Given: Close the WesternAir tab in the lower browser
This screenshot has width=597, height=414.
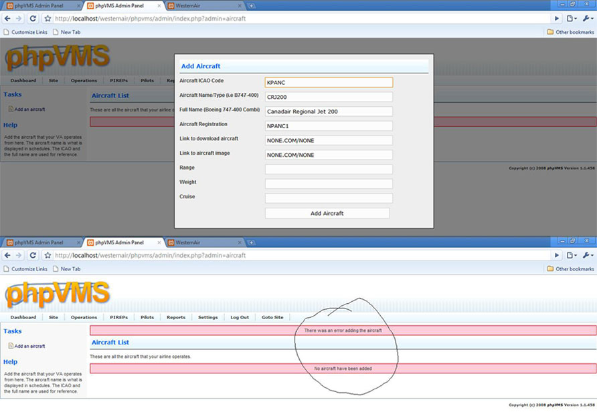Looking at the screenshot, I should (240, 242).
